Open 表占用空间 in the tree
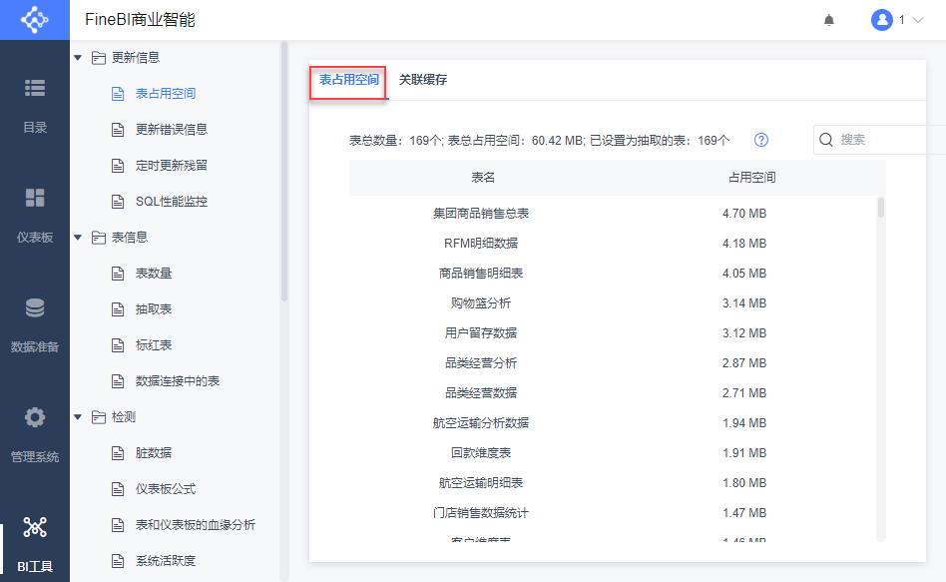The width and height of the screenshot is (946, 582). tap(166, 94)
